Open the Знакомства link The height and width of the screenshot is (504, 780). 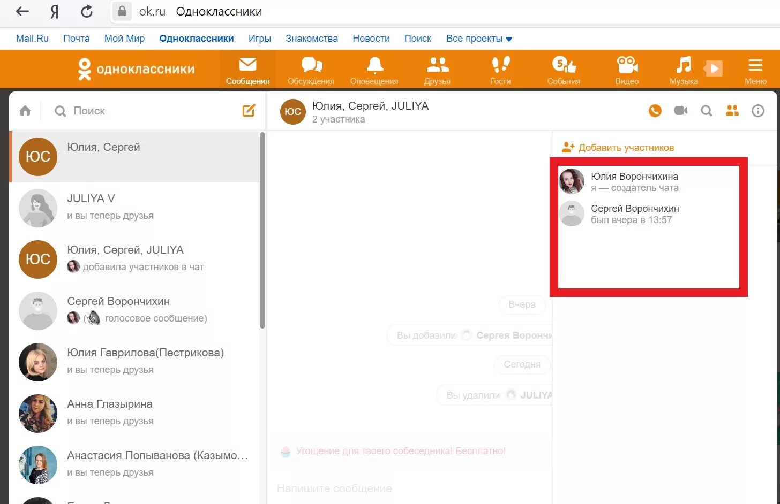coord(312,39)
